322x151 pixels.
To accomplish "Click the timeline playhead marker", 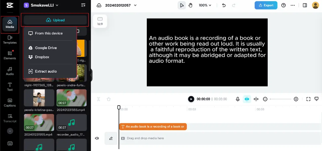I will pyautogui.click(x=119, y=108).
